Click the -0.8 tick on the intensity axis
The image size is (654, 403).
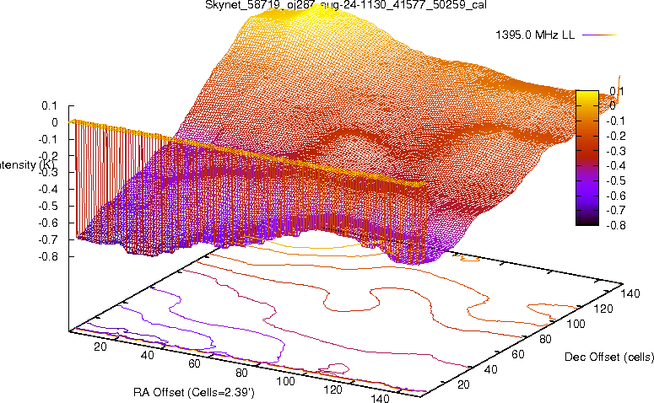[x=48, y=256]
